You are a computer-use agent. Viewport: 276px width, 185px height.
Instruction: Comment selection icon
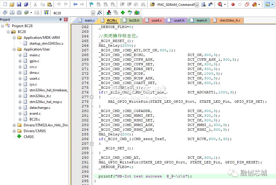(x=136, y=4)
